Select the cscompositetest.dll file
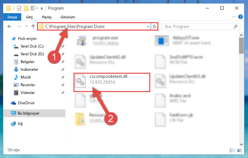Screen dimensions: 248x158 (x=112, y=82)
